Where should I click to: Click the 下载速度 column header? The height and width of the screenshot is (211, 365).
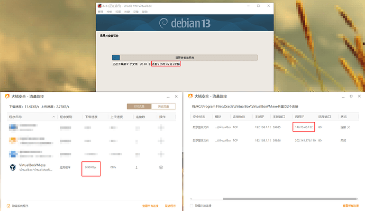click(90, 116)
